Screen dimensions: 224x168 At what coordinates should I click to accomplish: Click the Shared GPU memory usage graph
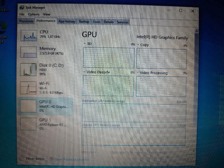click(134, 136)
